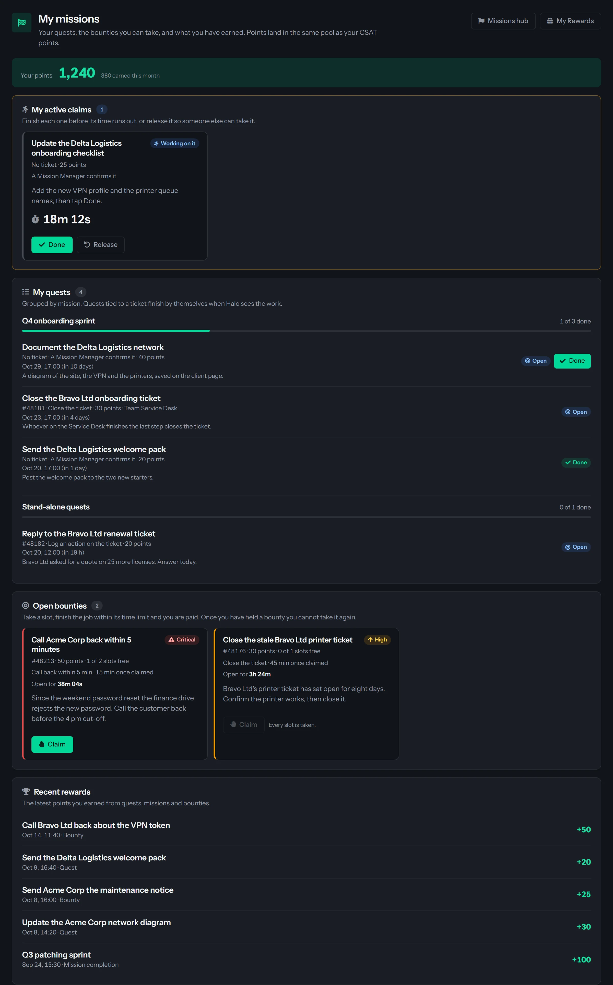The image size is (613, 985).
Task: Select 'Document the Delta Logistics network' quest title
Action: coord(93,347)
